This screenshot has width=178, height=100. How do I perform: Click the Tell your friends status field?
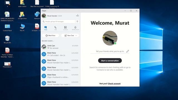click(x=110, y=51)
